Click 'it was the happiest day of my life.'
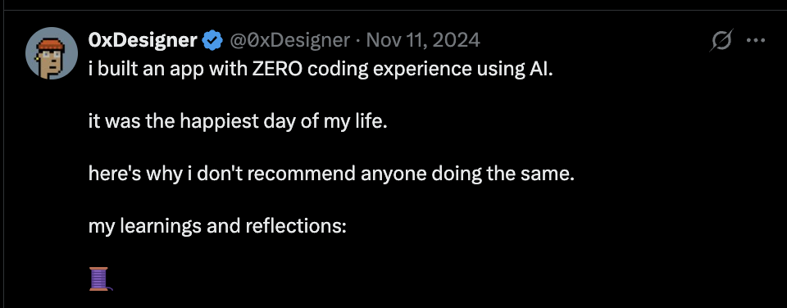 coord(238,122)
